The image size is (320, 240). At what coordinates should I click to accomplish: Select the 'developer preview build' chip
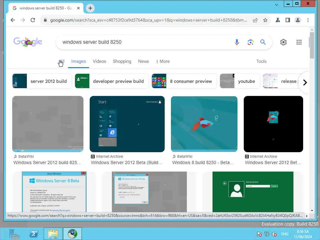(x=112, y=81)
